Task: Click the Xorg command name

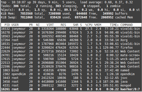Action: coord(124,40)
